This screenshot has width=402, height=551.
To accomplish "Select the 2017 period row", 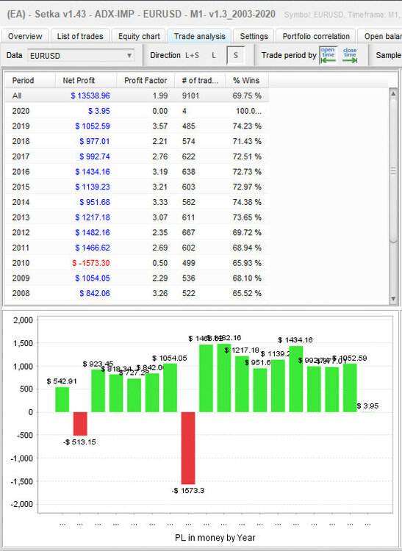I will click(x=137, y=156).
